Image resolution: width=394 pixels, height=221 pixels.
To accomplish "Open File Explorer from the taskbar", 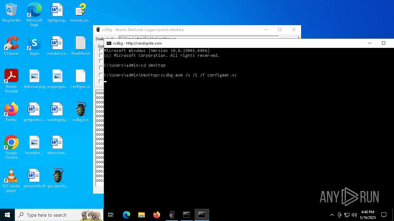I will 141,215.
